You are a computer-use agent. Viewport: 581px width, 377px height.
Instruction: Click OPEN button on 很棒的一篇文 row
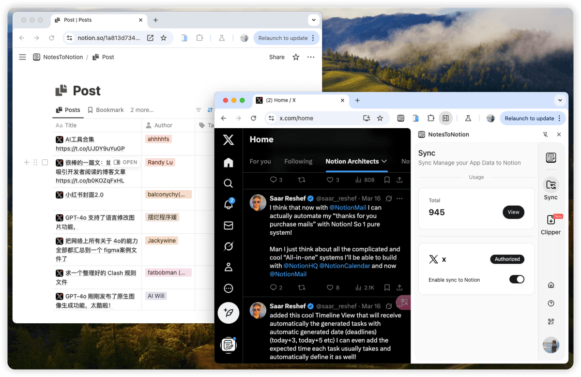[x=125, y=162]
